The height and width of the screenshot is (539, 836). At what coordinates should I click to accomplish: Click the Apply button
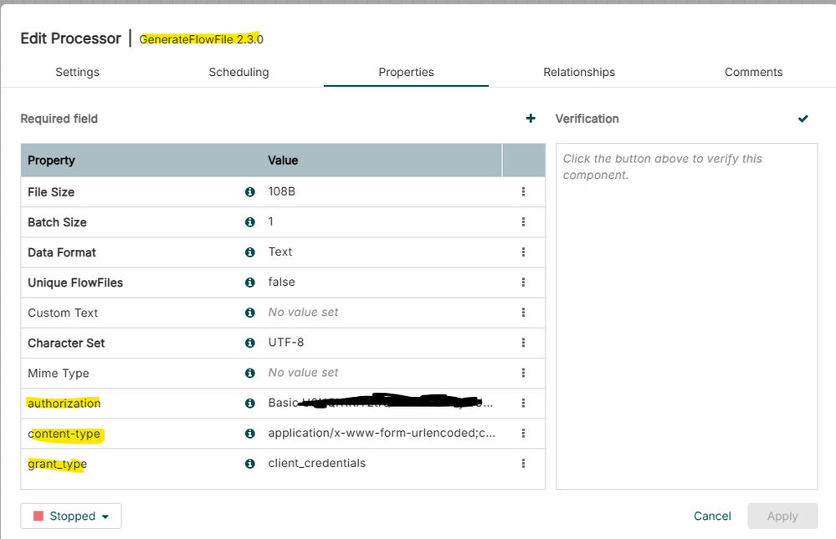782,516
